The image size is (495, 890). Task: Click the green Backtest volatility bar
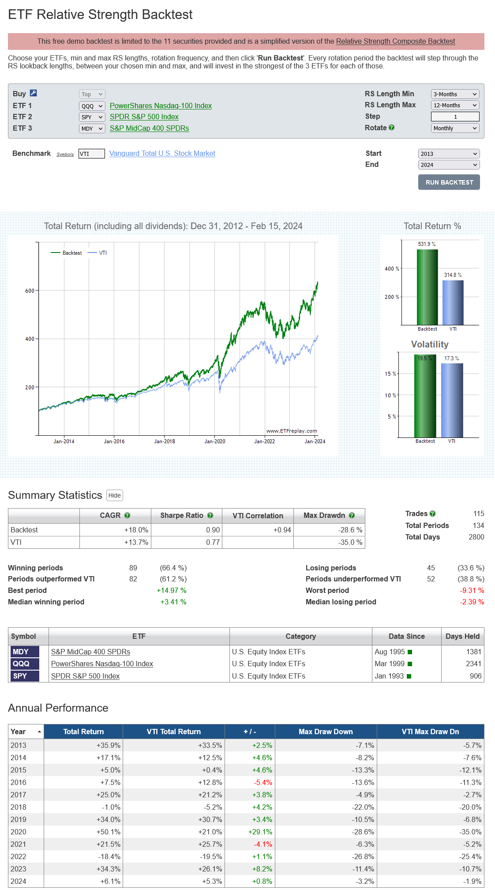point(425,396)
